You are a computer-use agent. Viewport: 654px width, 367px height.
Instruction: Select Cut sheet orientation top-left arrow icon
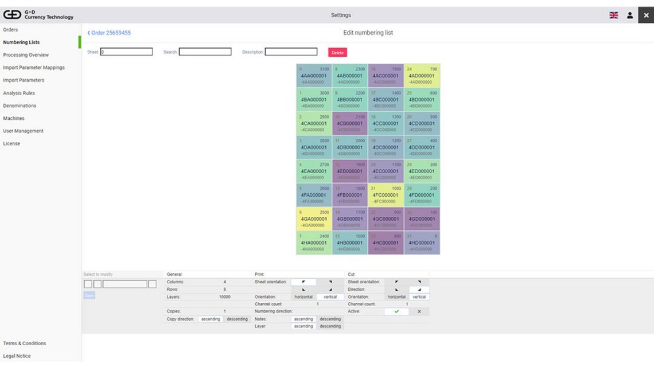pyautogui.click(x=396, y=282)
